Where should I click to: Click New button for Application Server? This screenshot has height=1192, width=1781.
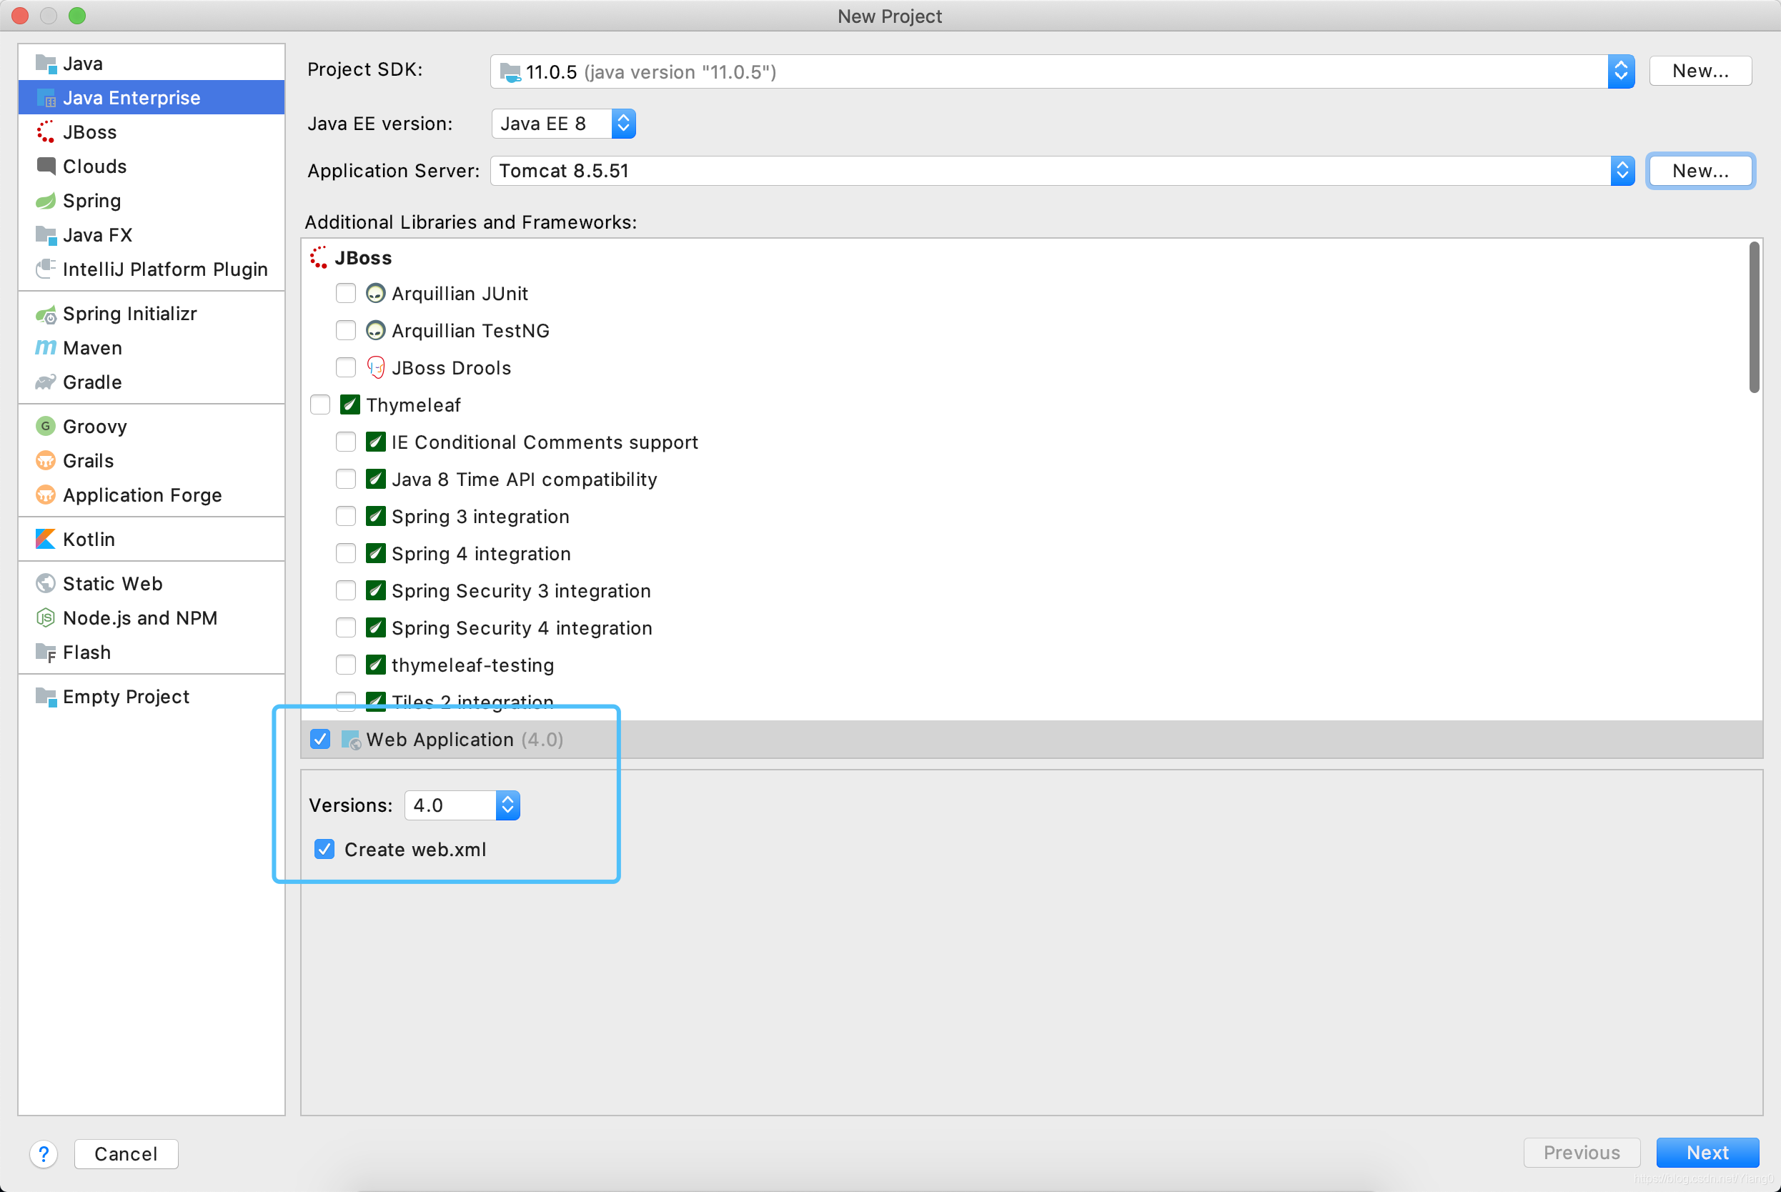pos(1700,170)
